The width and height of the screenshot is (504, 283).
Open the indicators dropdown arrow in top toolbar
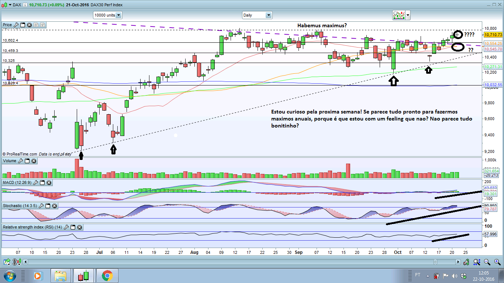(x=407, y=15)
